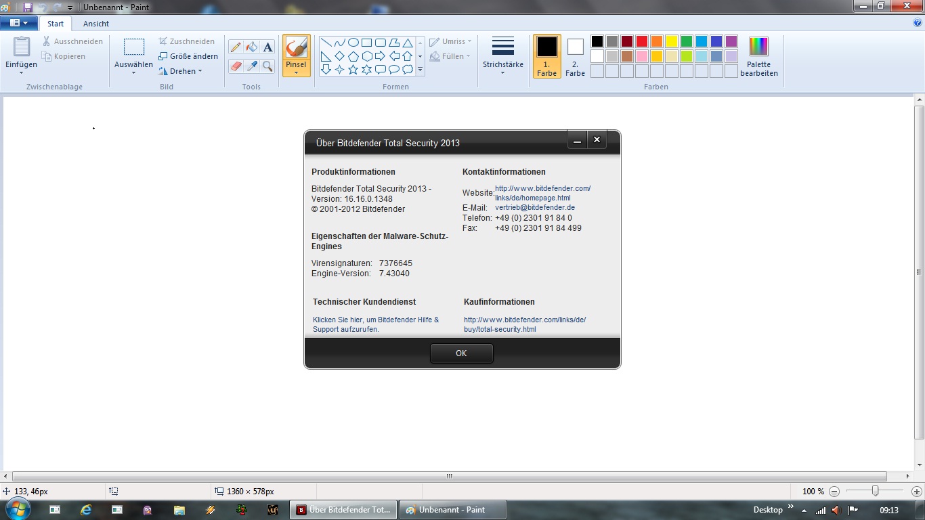Select the Color picker eyedropper tool

coord(252,66)
